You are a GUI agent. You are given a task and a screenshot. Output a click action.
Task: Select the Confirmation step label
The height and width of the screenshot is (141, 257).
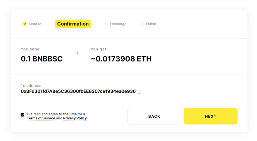click(73, 24)
